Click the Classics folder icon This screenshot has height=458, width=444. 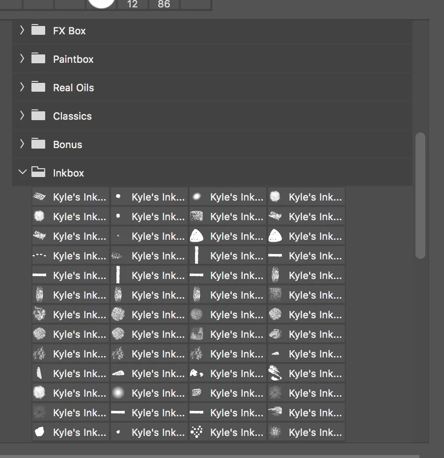click(x=38, y=115)
